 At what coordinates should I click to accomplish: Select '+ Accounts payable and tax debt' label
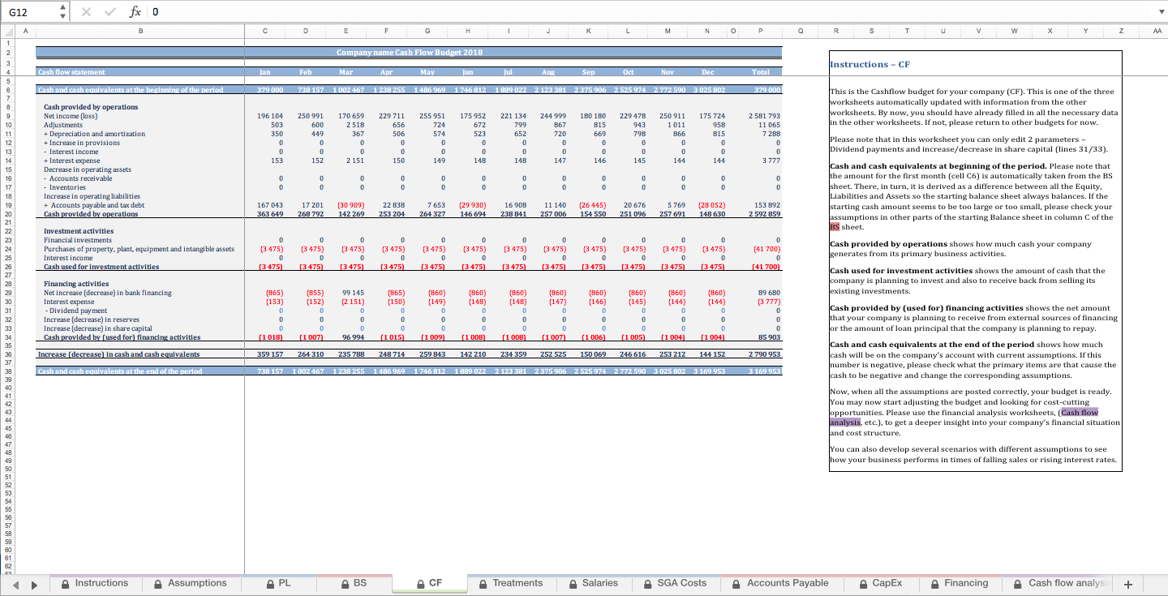click(x=94, y=205)
